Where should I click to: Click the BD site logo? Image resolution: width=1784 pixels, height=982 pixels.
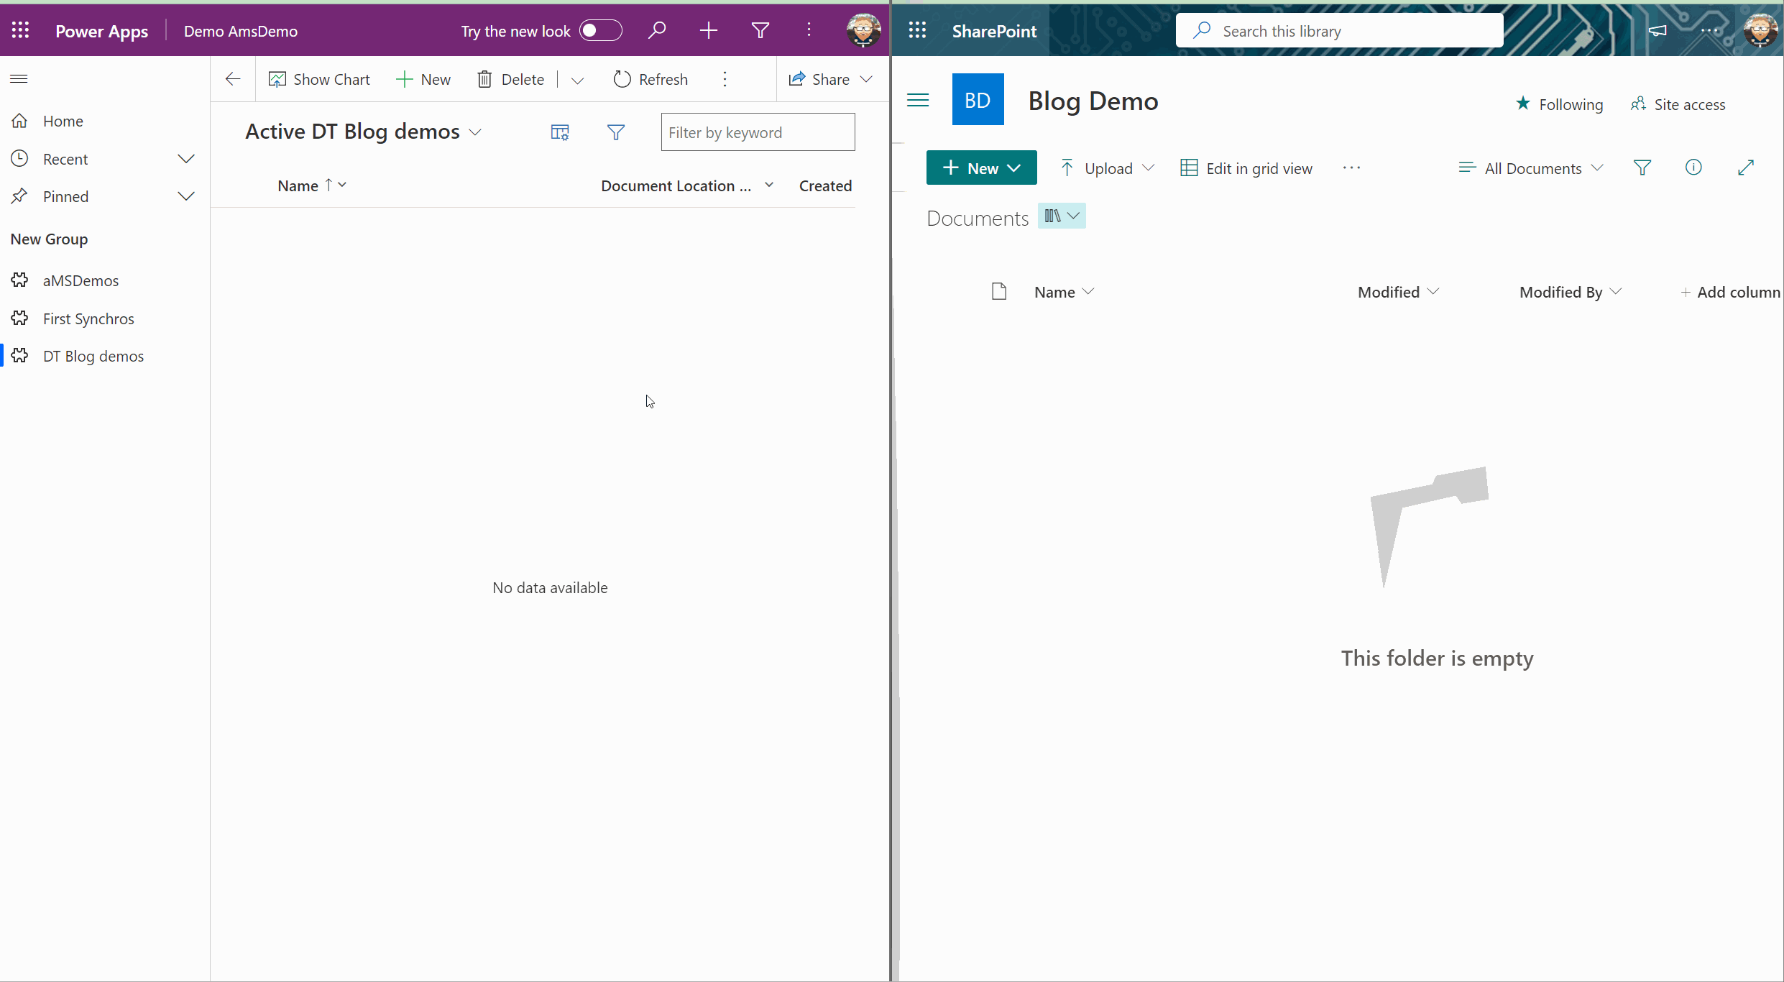978,99
